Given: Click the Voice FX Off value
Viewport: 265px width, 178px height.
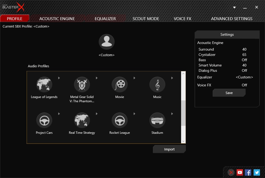Looking at the screenshot, I should coord(244,85).
